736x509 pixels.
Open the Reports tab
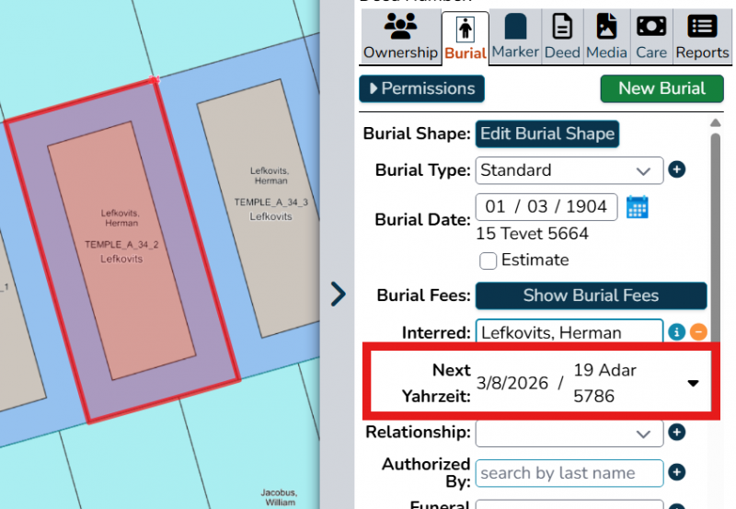pyautogui.click(x=702, y=37)
